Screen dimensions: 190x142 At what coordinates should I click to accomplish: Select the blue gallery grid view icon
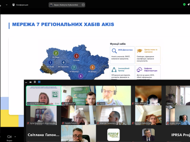point(39,82)
